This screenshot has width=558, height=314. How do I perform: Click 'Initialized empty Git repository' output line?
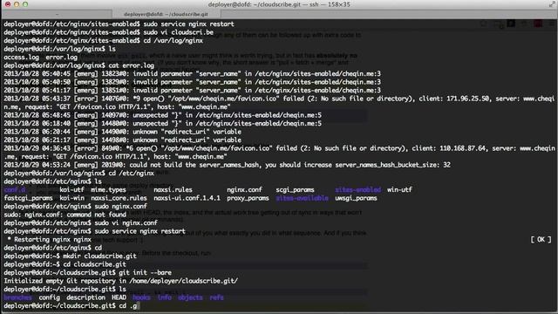(120, 281)
